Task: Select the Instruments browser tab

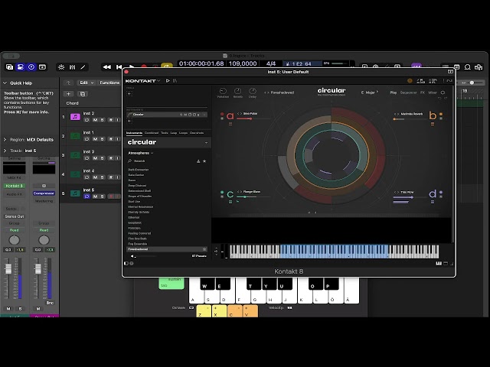Action: tap(134, 133)
